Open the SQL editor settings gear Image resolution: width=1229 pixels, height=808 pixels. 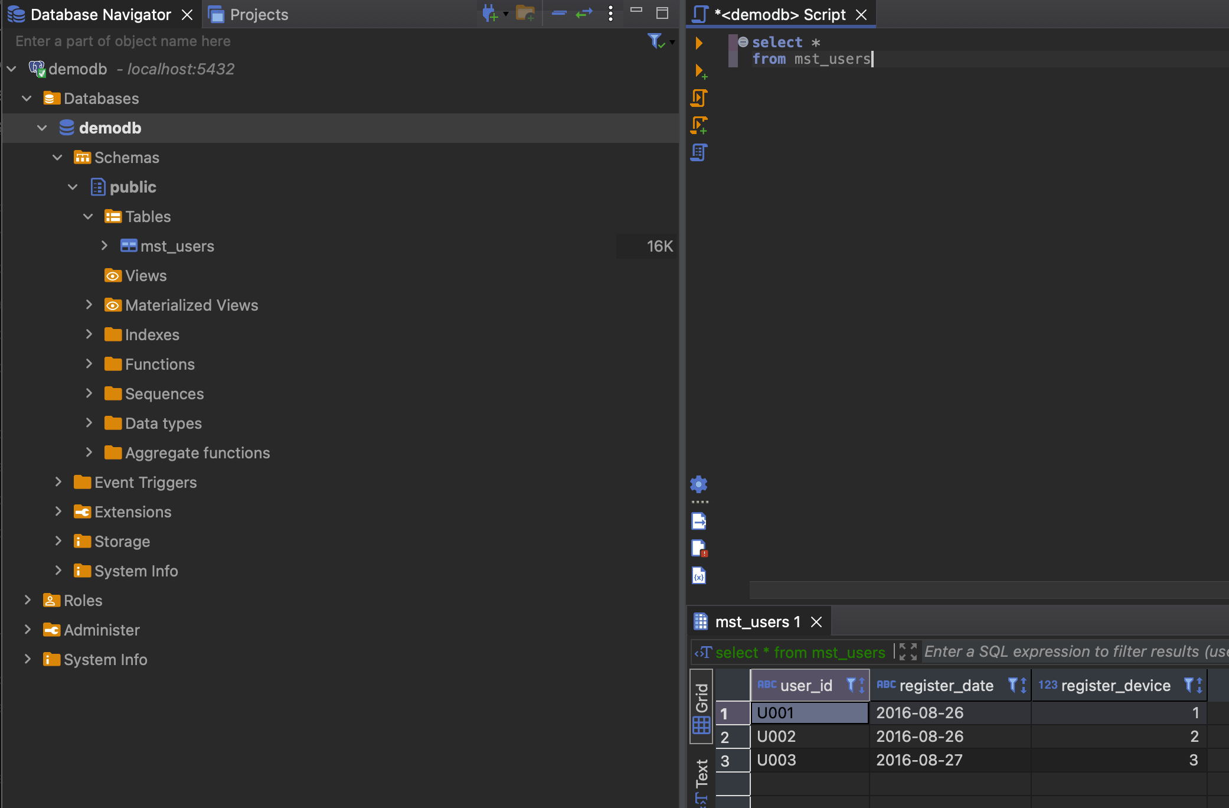point(699,484)
